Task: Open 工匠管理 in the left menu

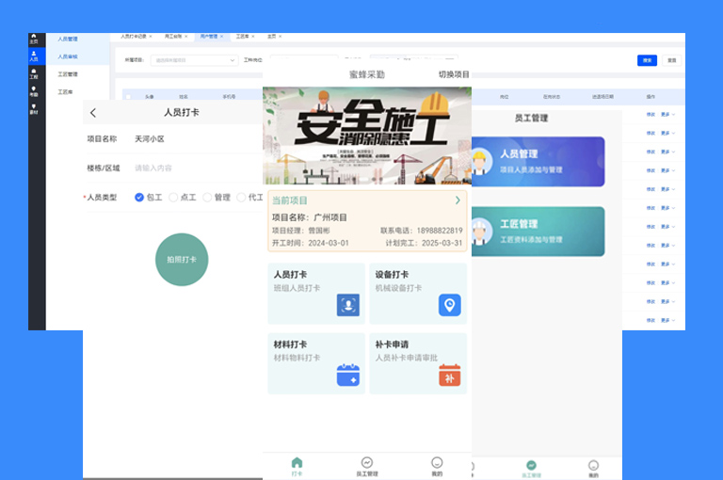Action: [68, 74]
